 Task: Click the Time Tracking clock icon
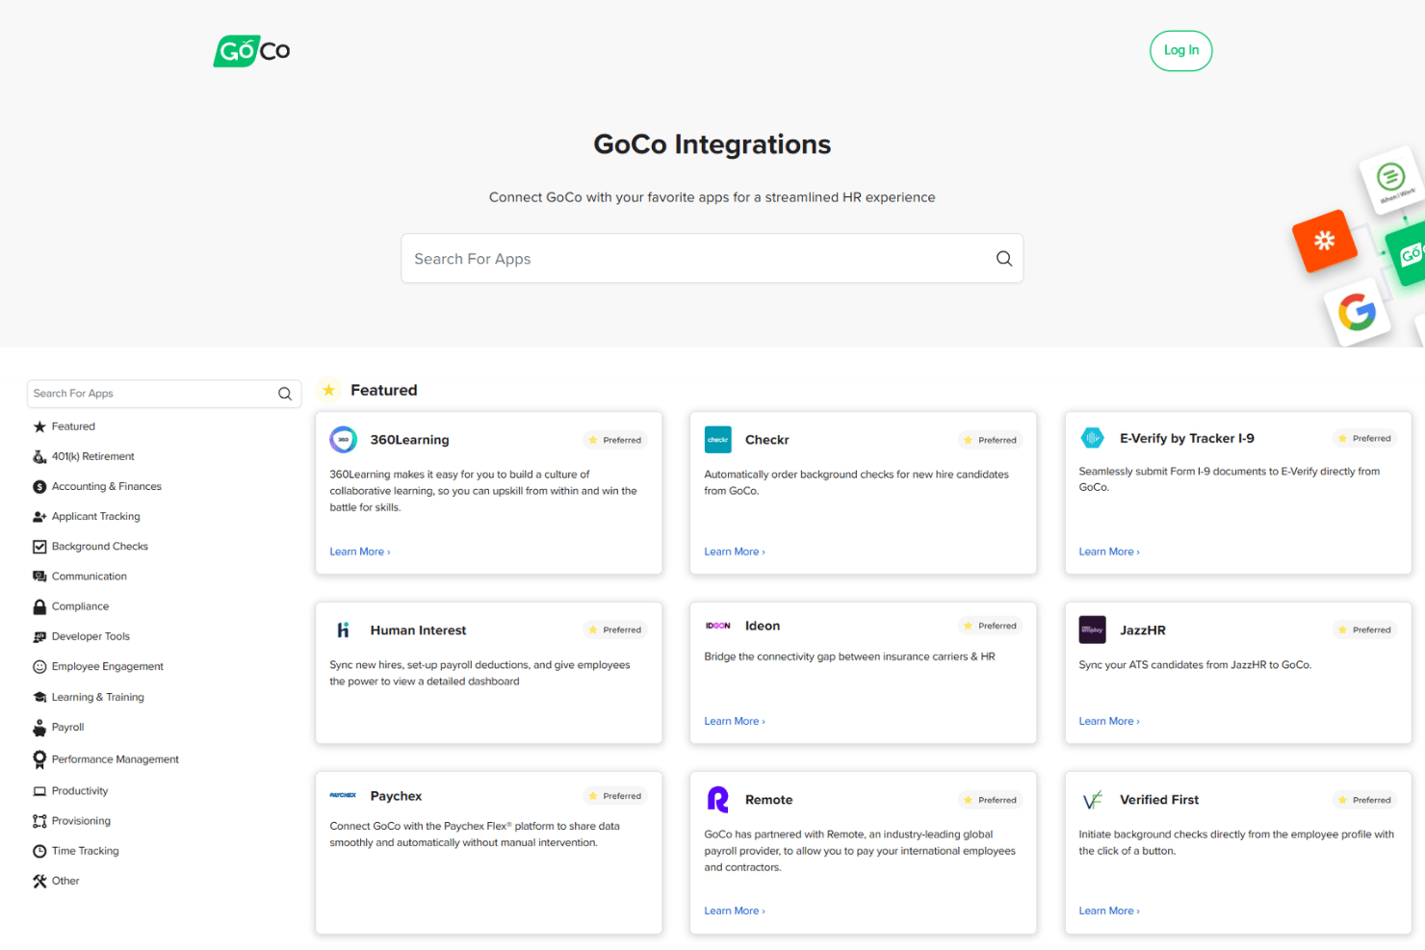[x=39, y=851]
